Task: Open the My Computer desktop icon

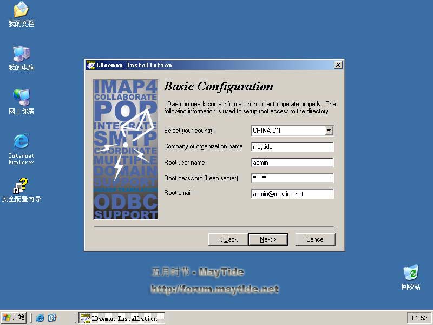Action: pyautogui.click(x=21, y=55)
